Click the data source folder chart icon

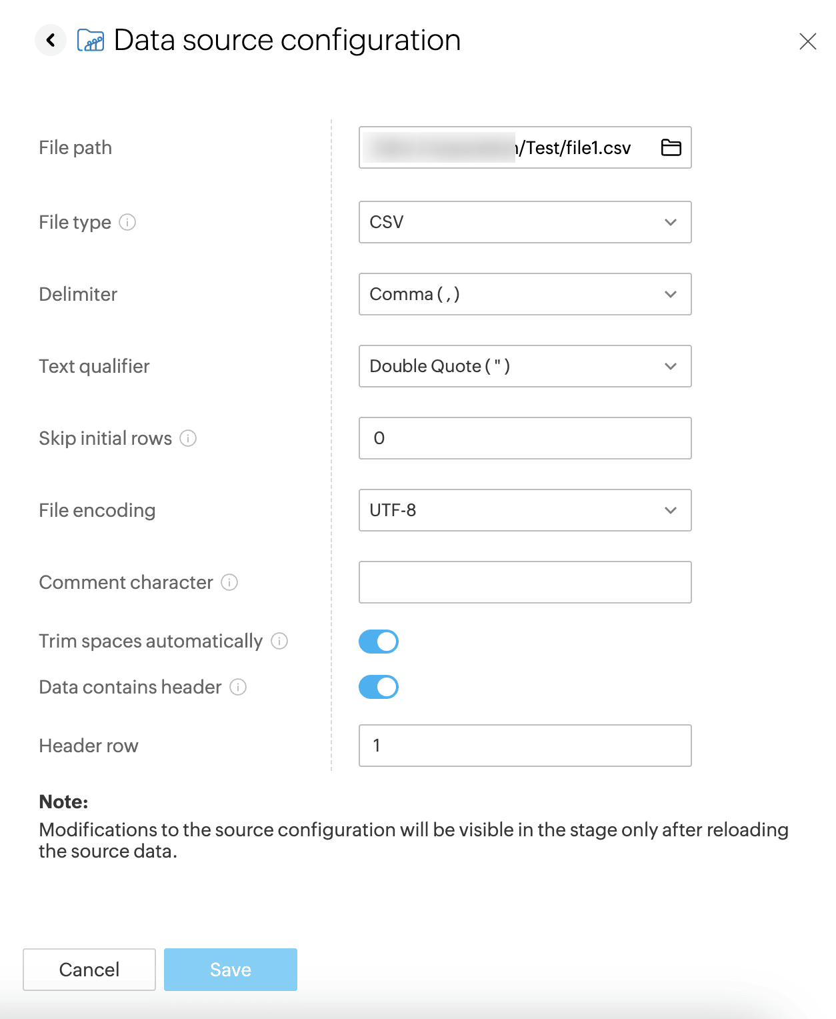[x=91, y=41]
